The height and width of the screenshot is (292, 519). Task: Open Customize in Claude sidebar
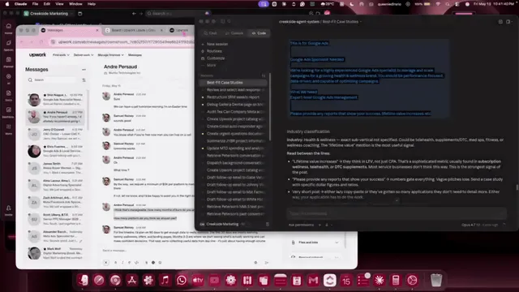(216, 58)
